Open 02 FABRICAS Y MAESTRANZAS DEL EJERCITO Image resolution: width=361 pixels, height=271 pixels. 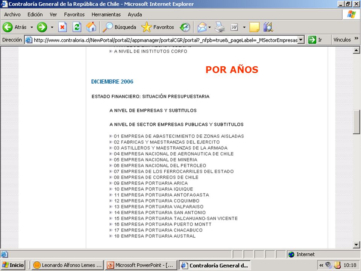pos(167,142)
